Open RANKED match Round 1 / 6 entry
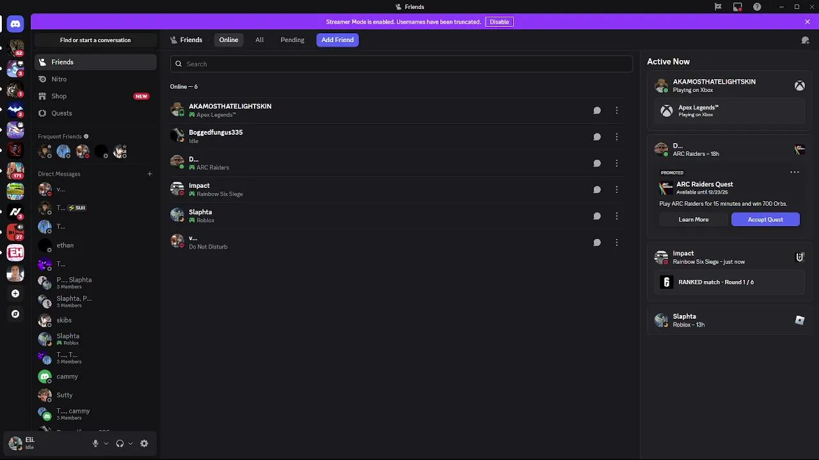Viewport: 819px width, 460px height. (729, 282)
